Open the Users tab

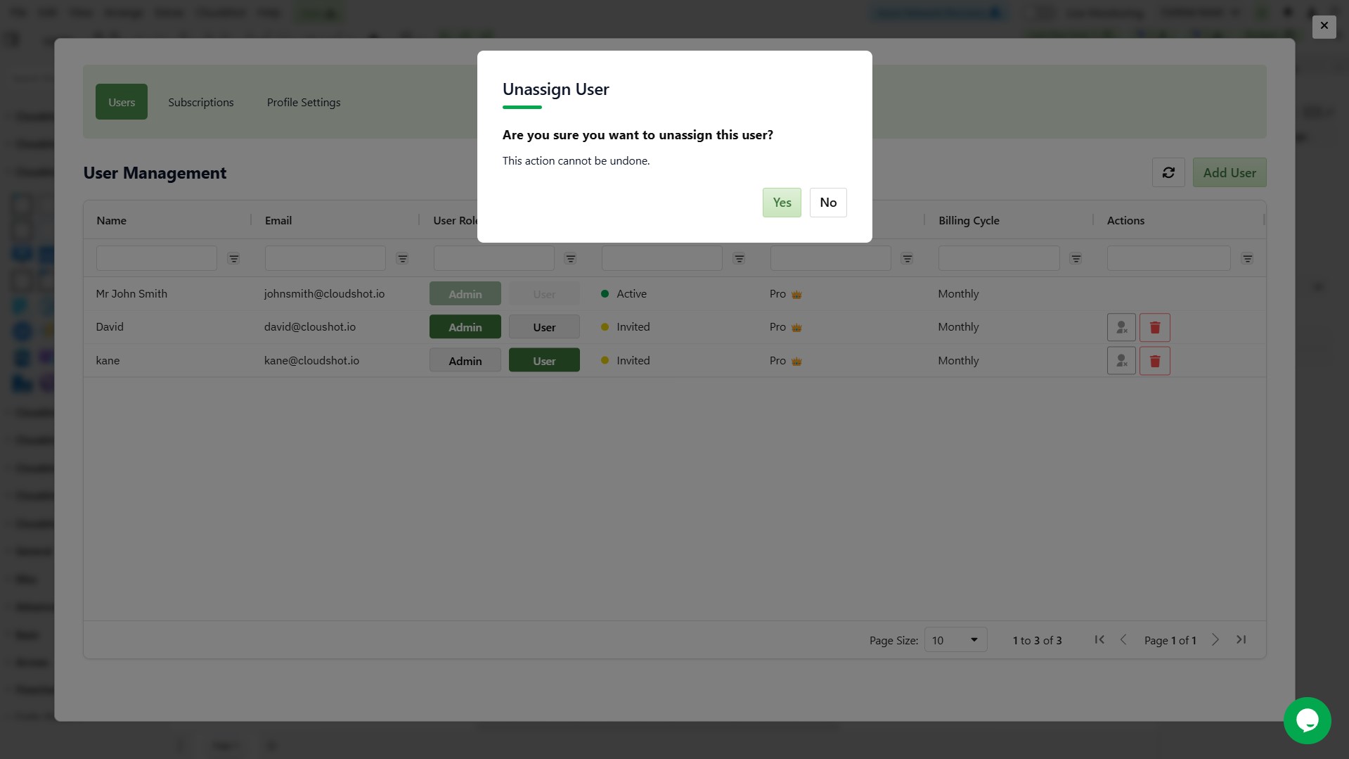point(122,102)
